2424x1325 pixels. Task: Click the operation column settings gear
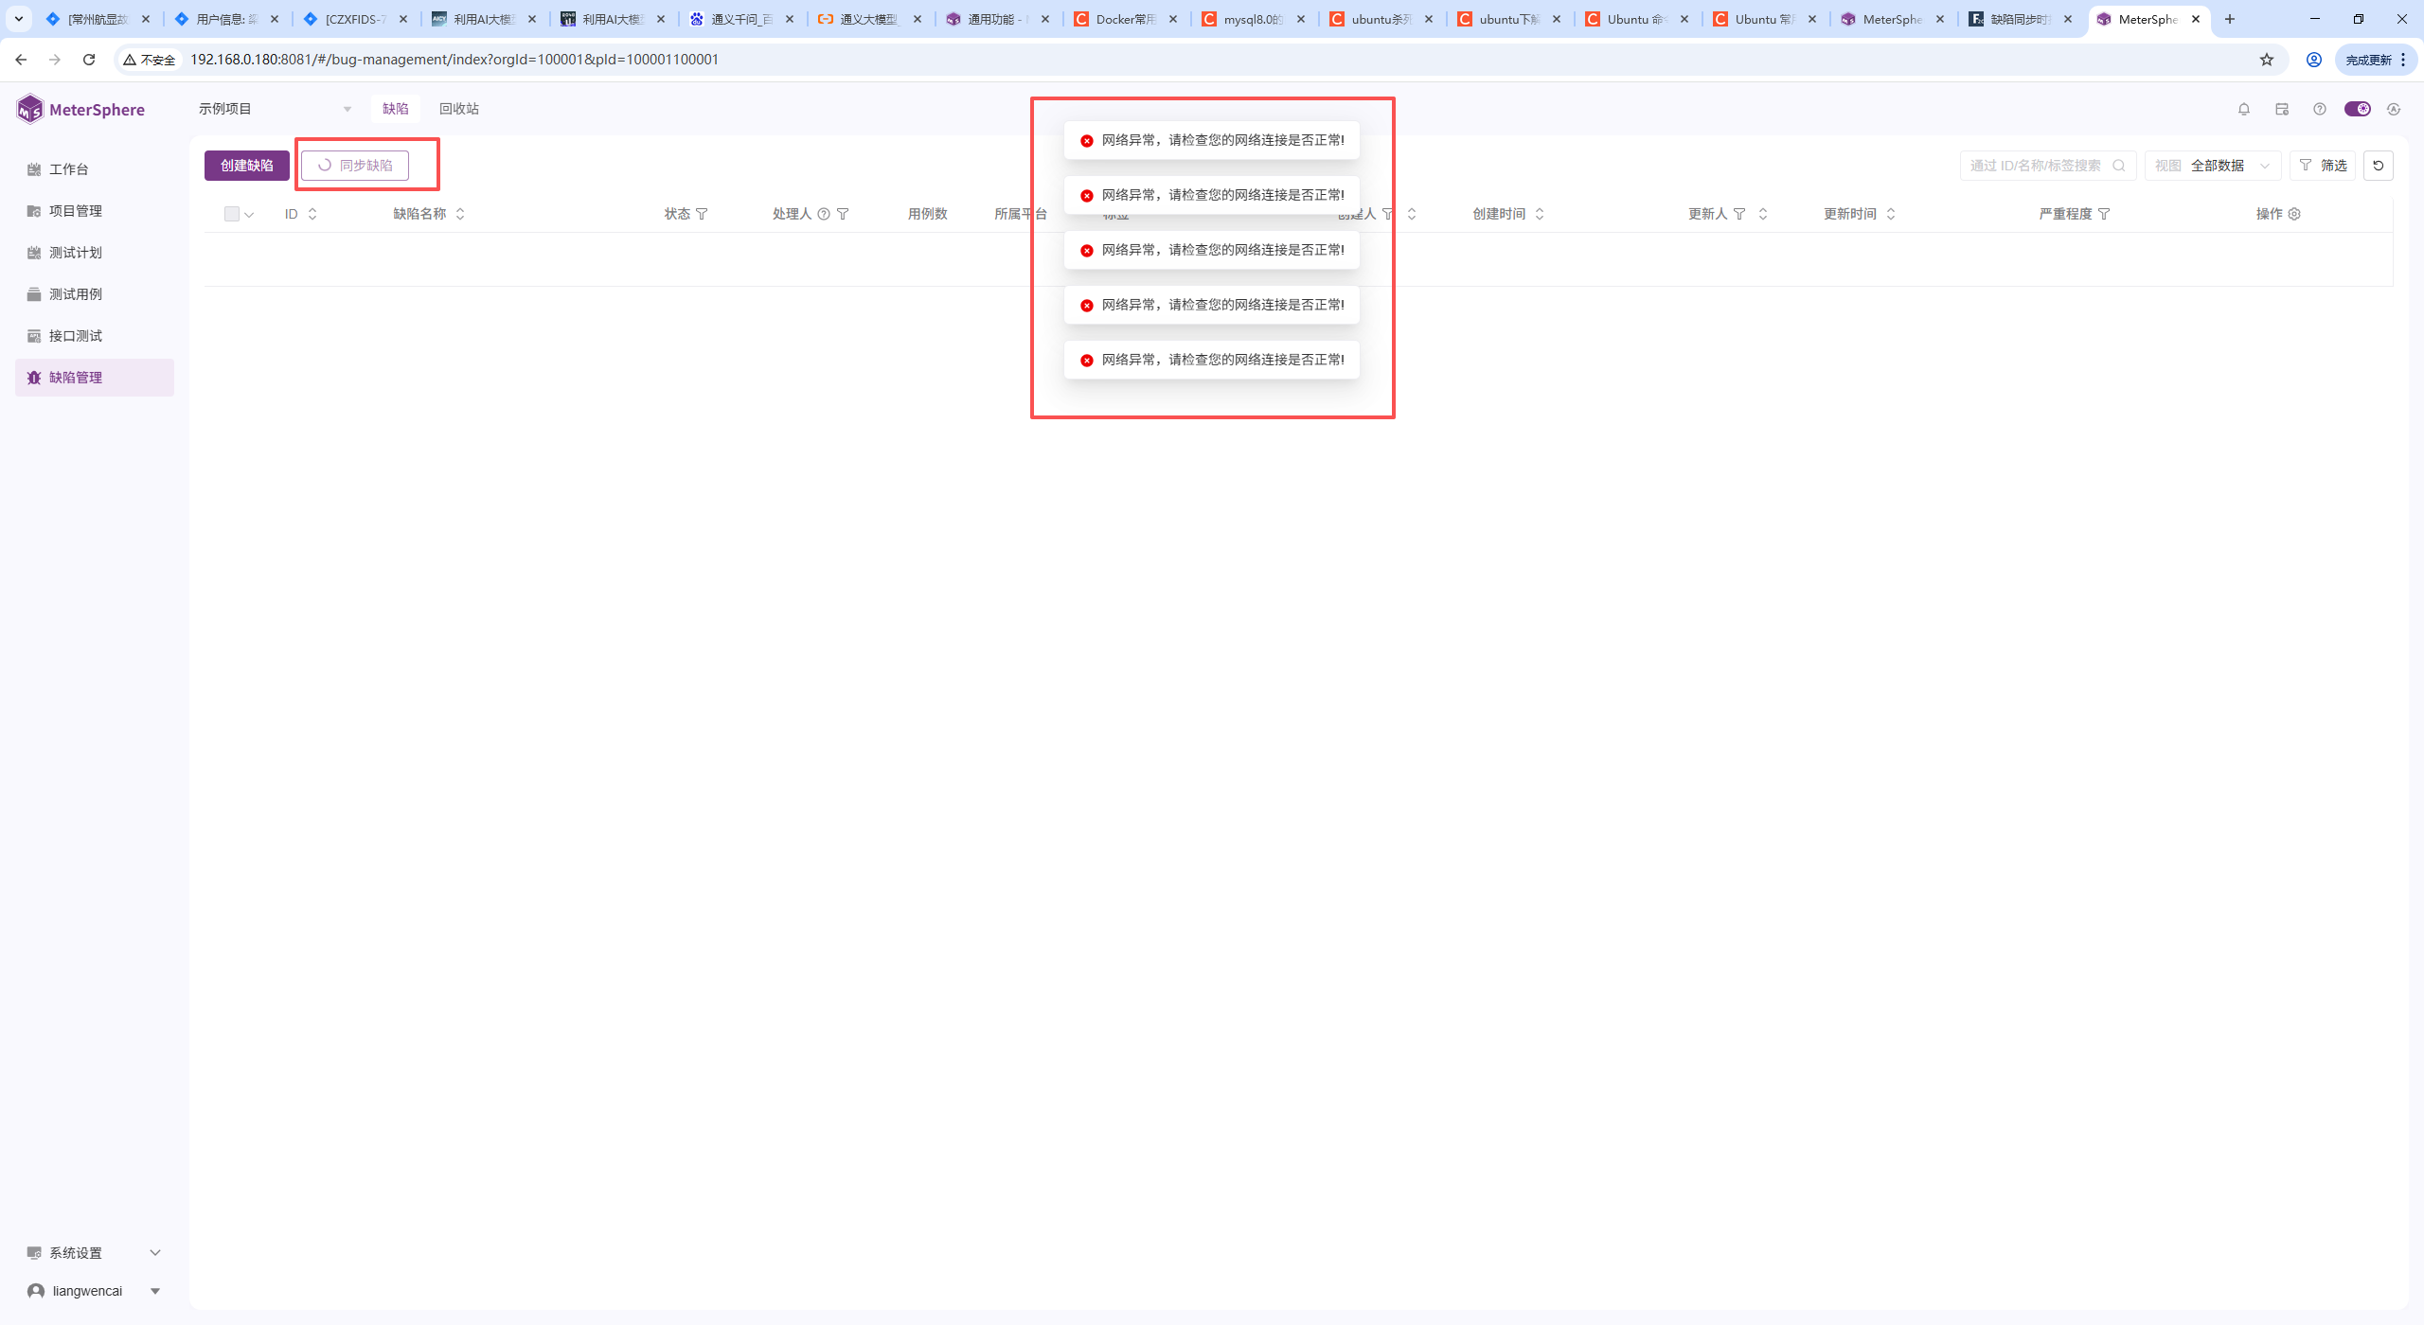pyautogui.click(x=2294, y=214)
